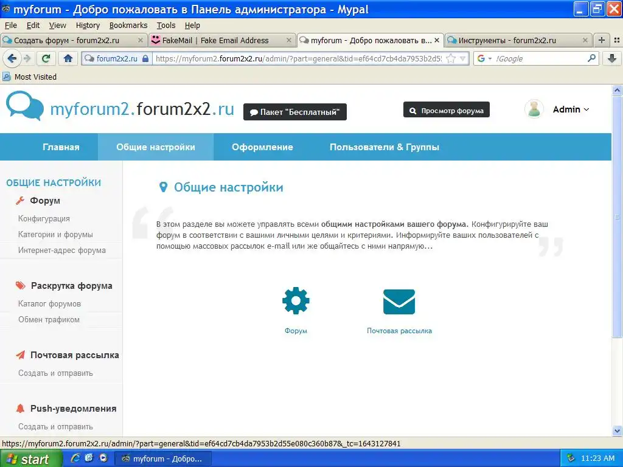The height and width of the screenshot is (467, 623).
Task: Click Создать и отправить under Почтовая рассылка
Action: (x=55, y=373)
